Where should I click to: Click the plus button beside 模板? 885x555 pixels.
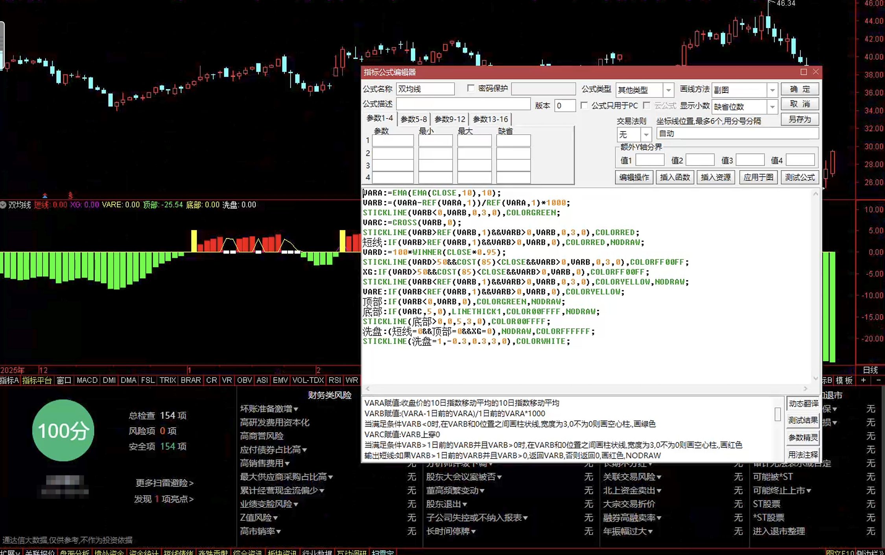(863, 380)
